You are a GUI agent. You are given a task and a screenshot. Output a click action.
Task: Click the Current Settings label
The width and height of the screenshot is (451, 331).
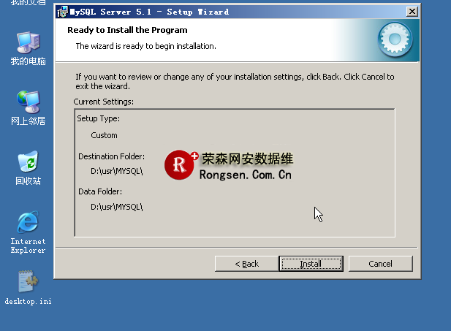tap(103, 102)
